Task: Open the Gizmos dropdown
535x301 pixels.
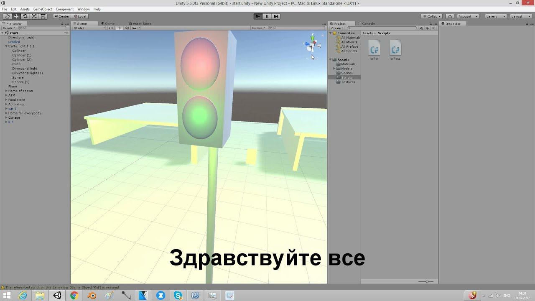Action: click(258, 28)
